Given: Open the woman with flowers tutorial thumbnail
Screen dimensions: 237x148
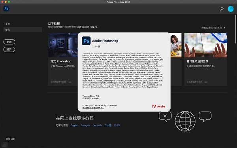Looking at the screenshot, I should click(x=176, y=45).
